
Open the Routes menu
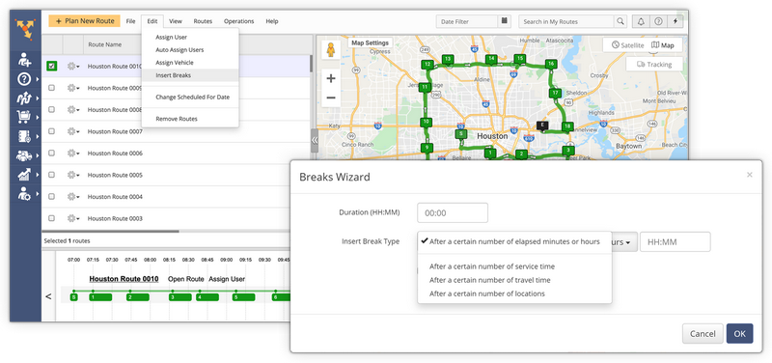tap(203, 21)
